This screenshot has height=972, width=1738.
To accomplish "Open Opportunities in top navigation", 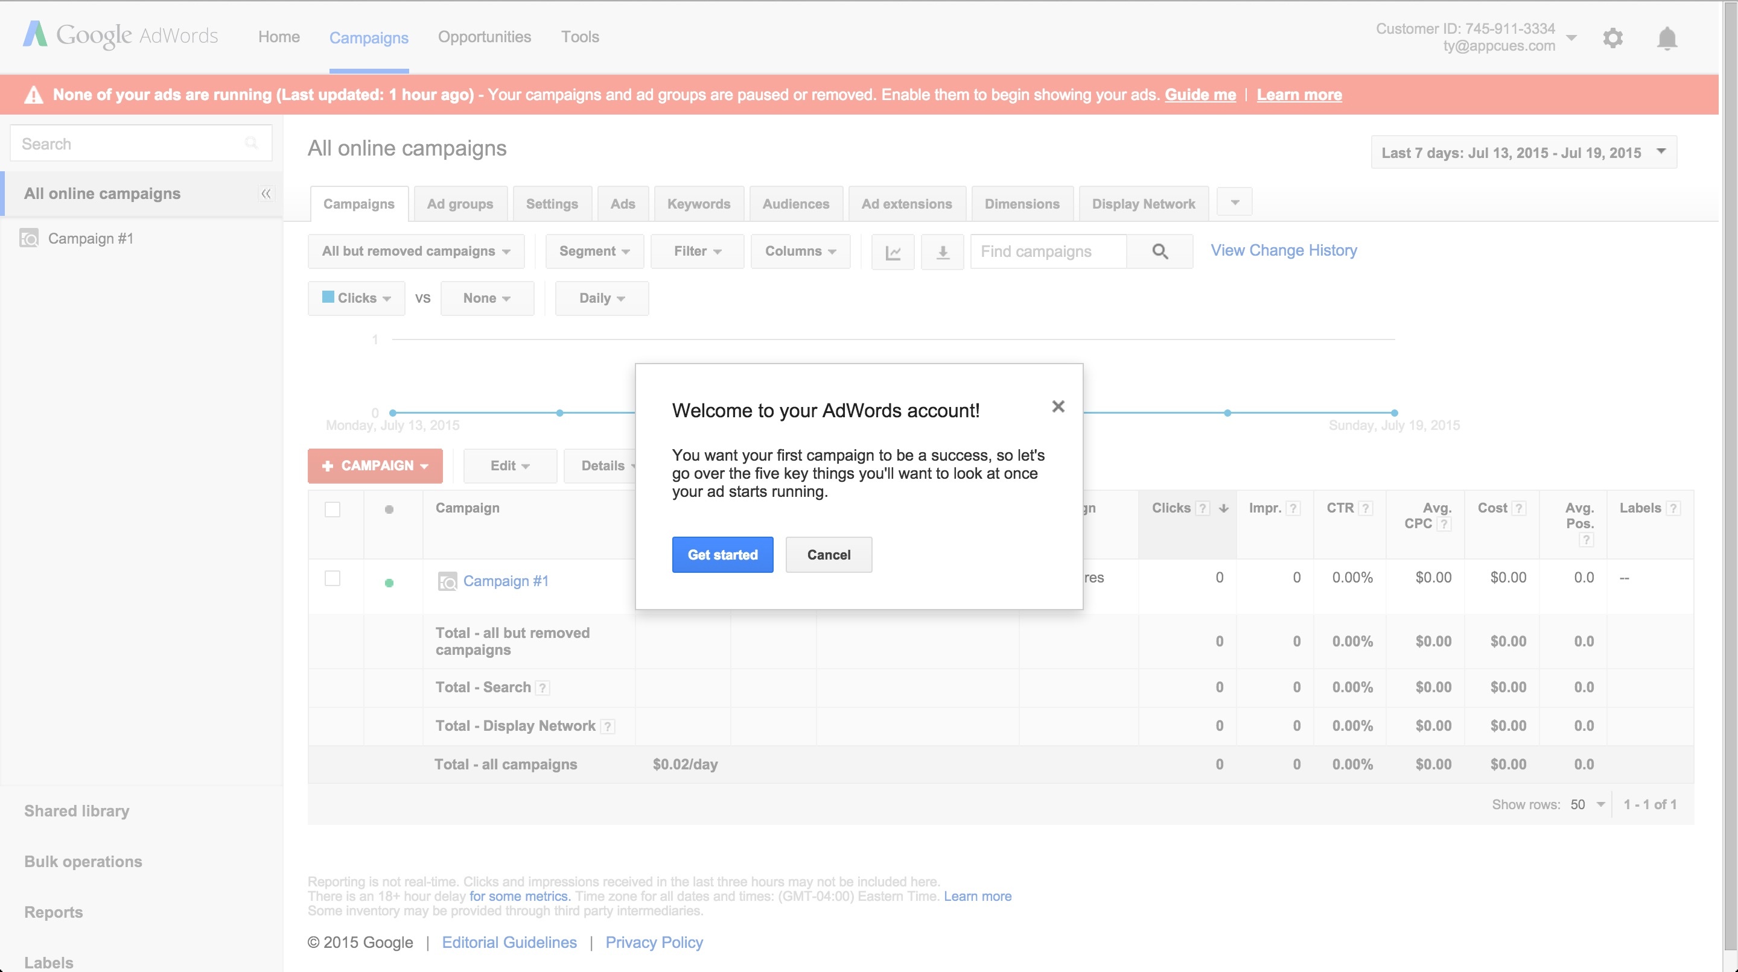I will (x=485, y=37).
